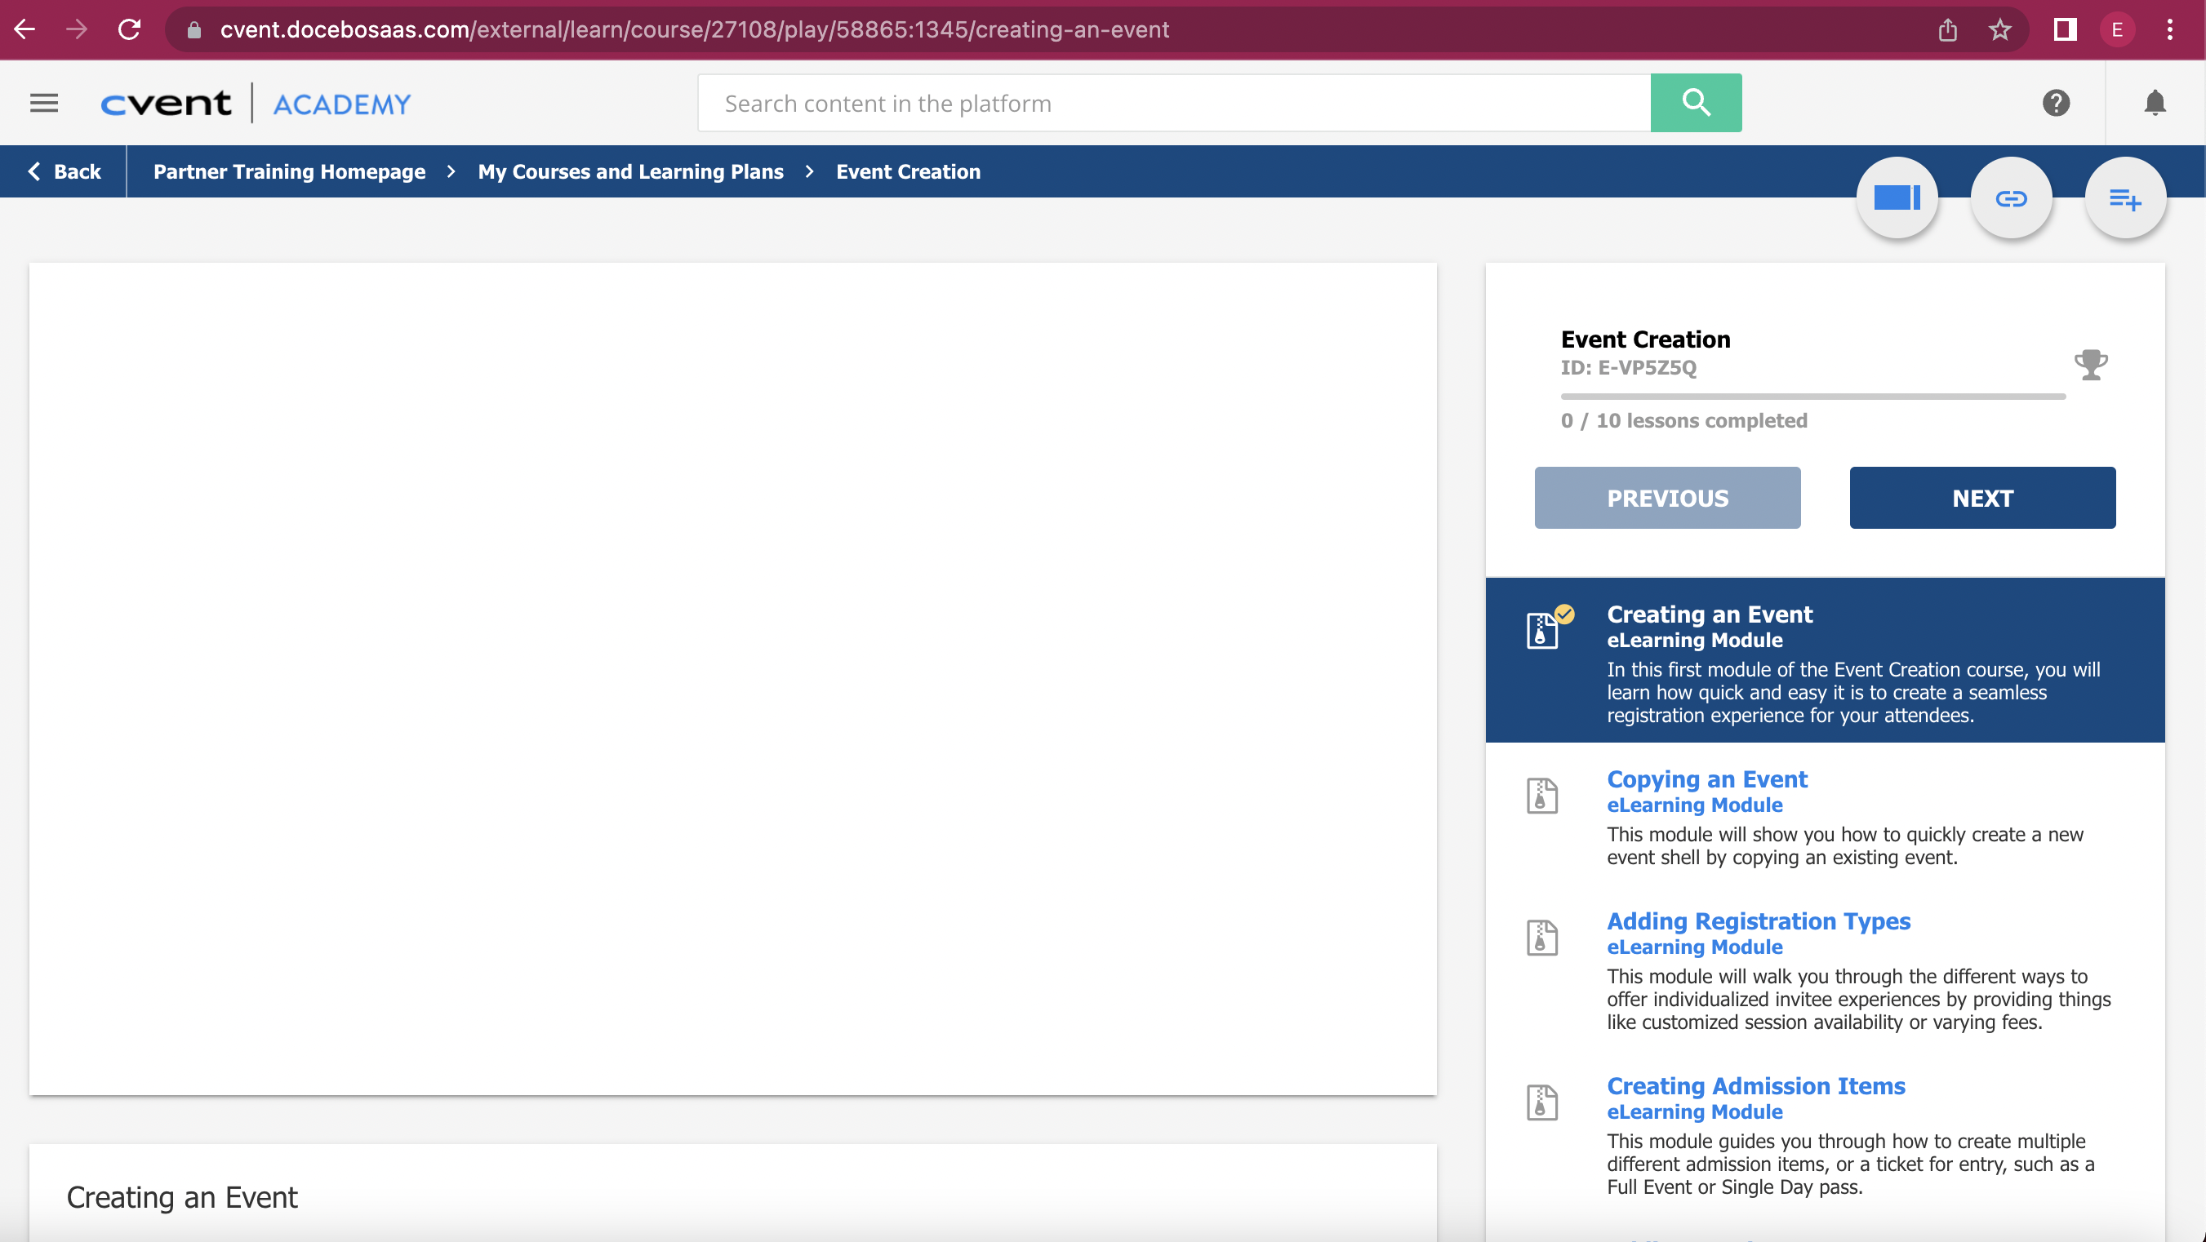Viewport: 2206px width, 1242px height.
Task: Click the lessons completed progress bar
Action: (1812, 397)
